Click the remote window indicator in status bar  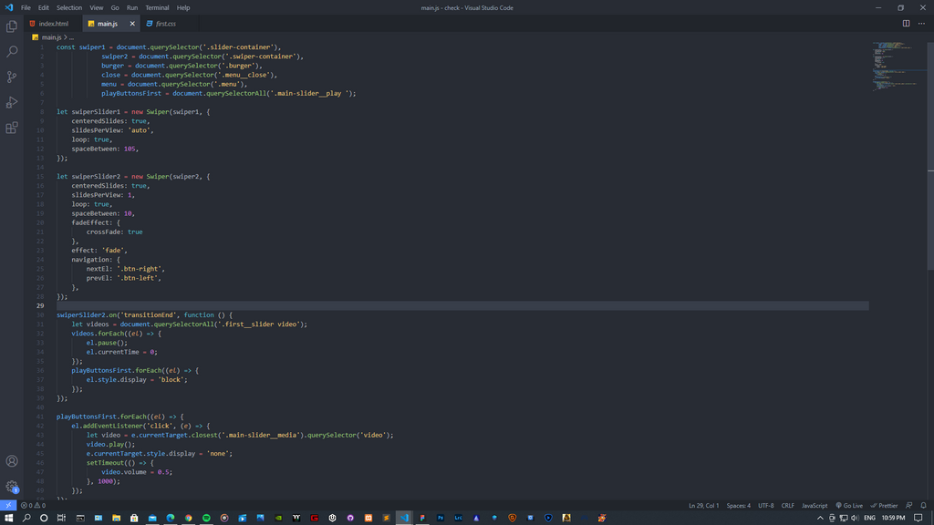tap(8, 505)
